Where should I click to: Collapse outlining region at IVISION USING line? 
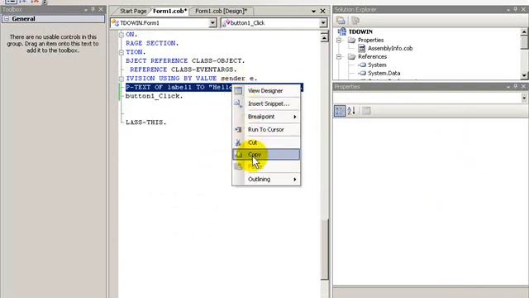tap(122, 79)
